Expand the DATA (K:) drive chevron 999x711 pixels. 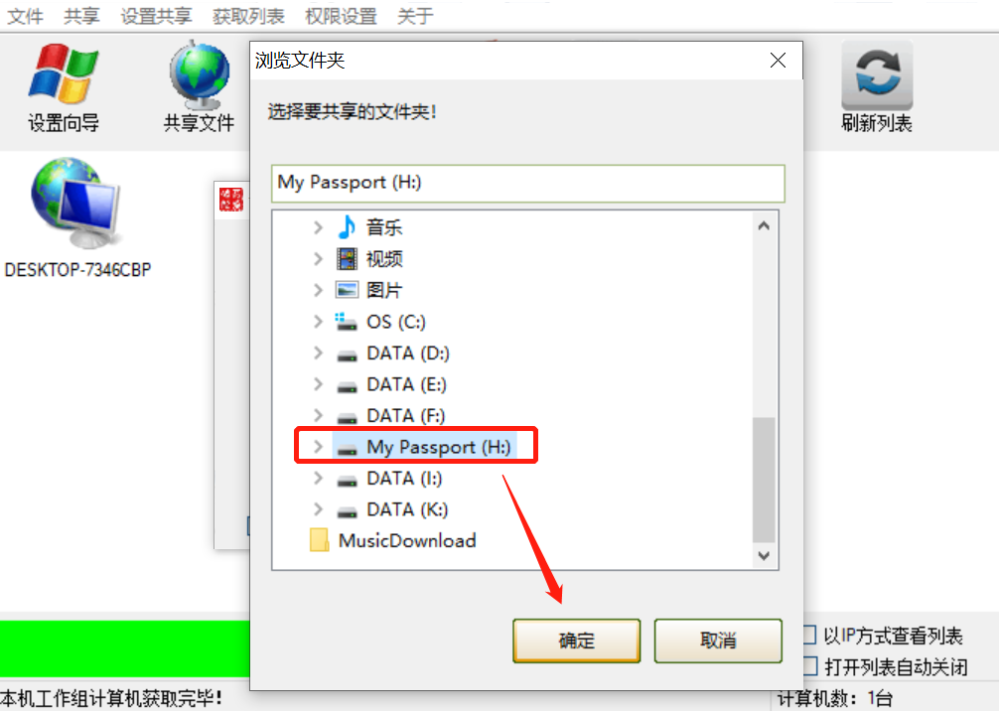[318, 509]
